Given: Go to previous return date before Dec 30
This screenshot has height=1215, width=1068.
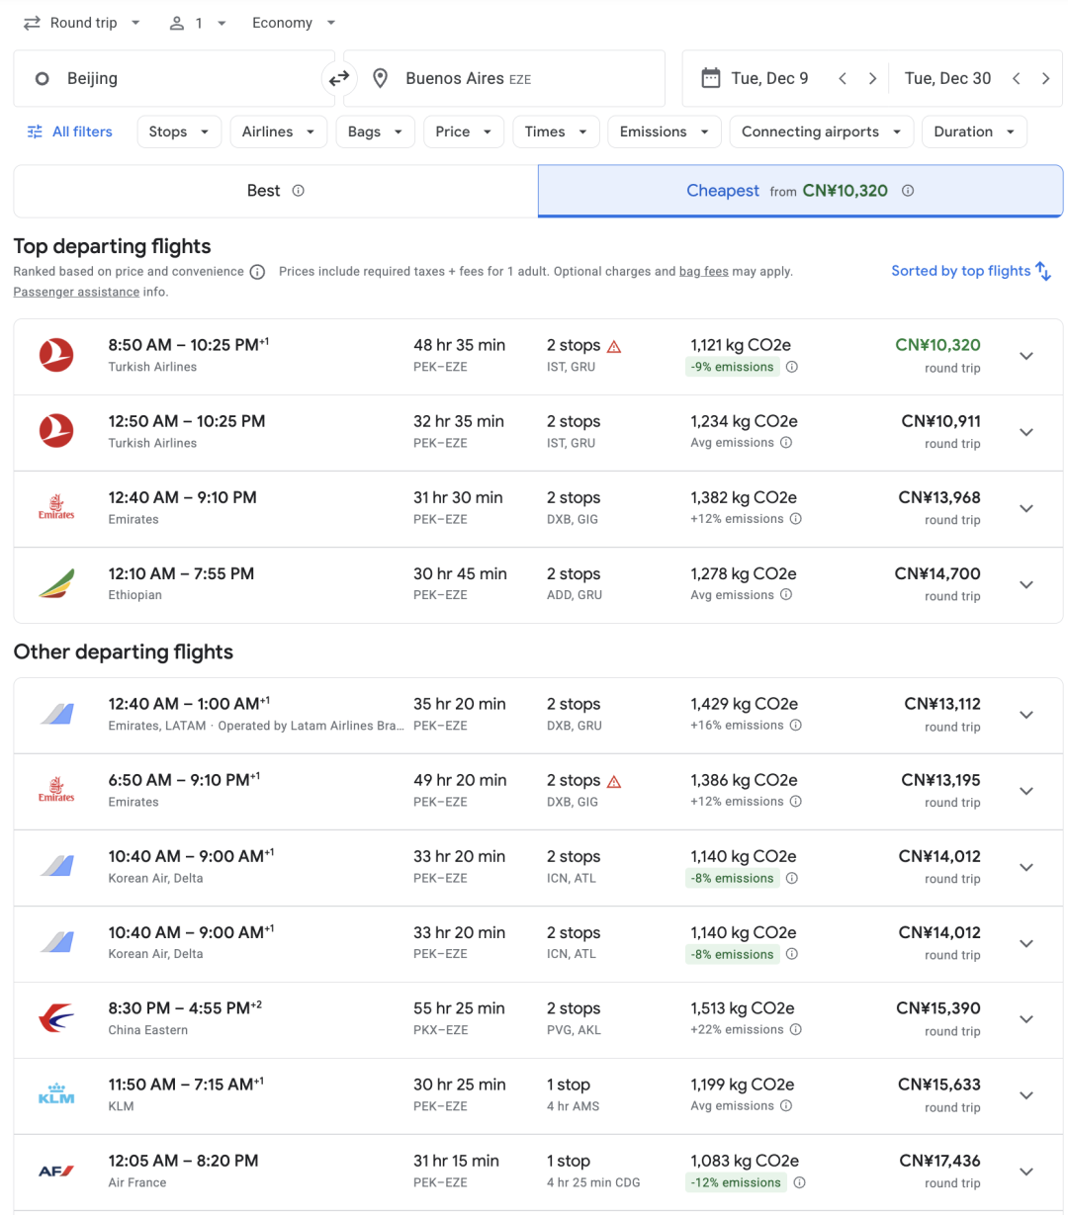Looking at the screenshot, I should click(1016, 78).
